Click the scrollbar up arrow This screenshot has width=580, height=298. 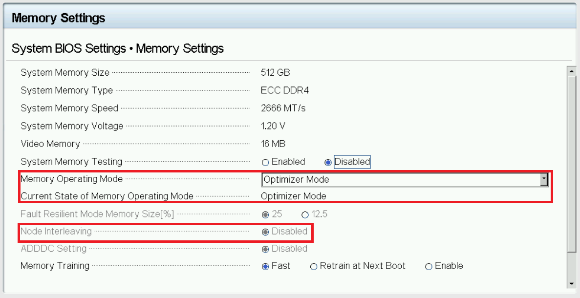pyautogui.click(x=572, y=70)
